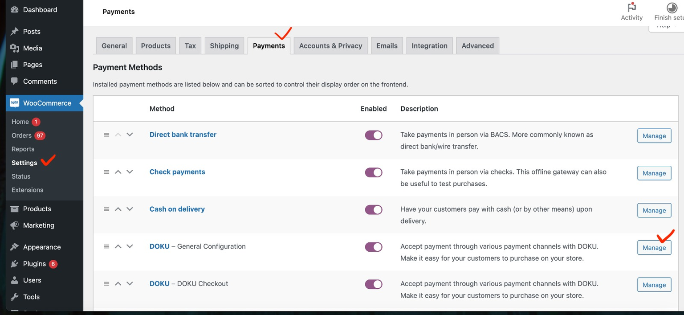Screen dimensions: 684x315
Task: Click the Tools wrench icon
Action: pos(15,297)
